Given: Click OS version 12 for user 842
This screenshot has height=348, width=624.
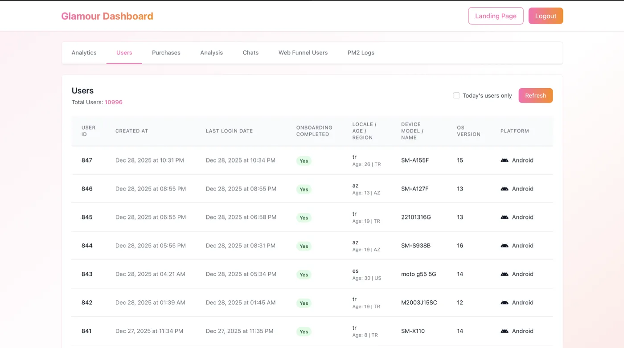Looking at the screenshot, I should [x=460, y=303].
